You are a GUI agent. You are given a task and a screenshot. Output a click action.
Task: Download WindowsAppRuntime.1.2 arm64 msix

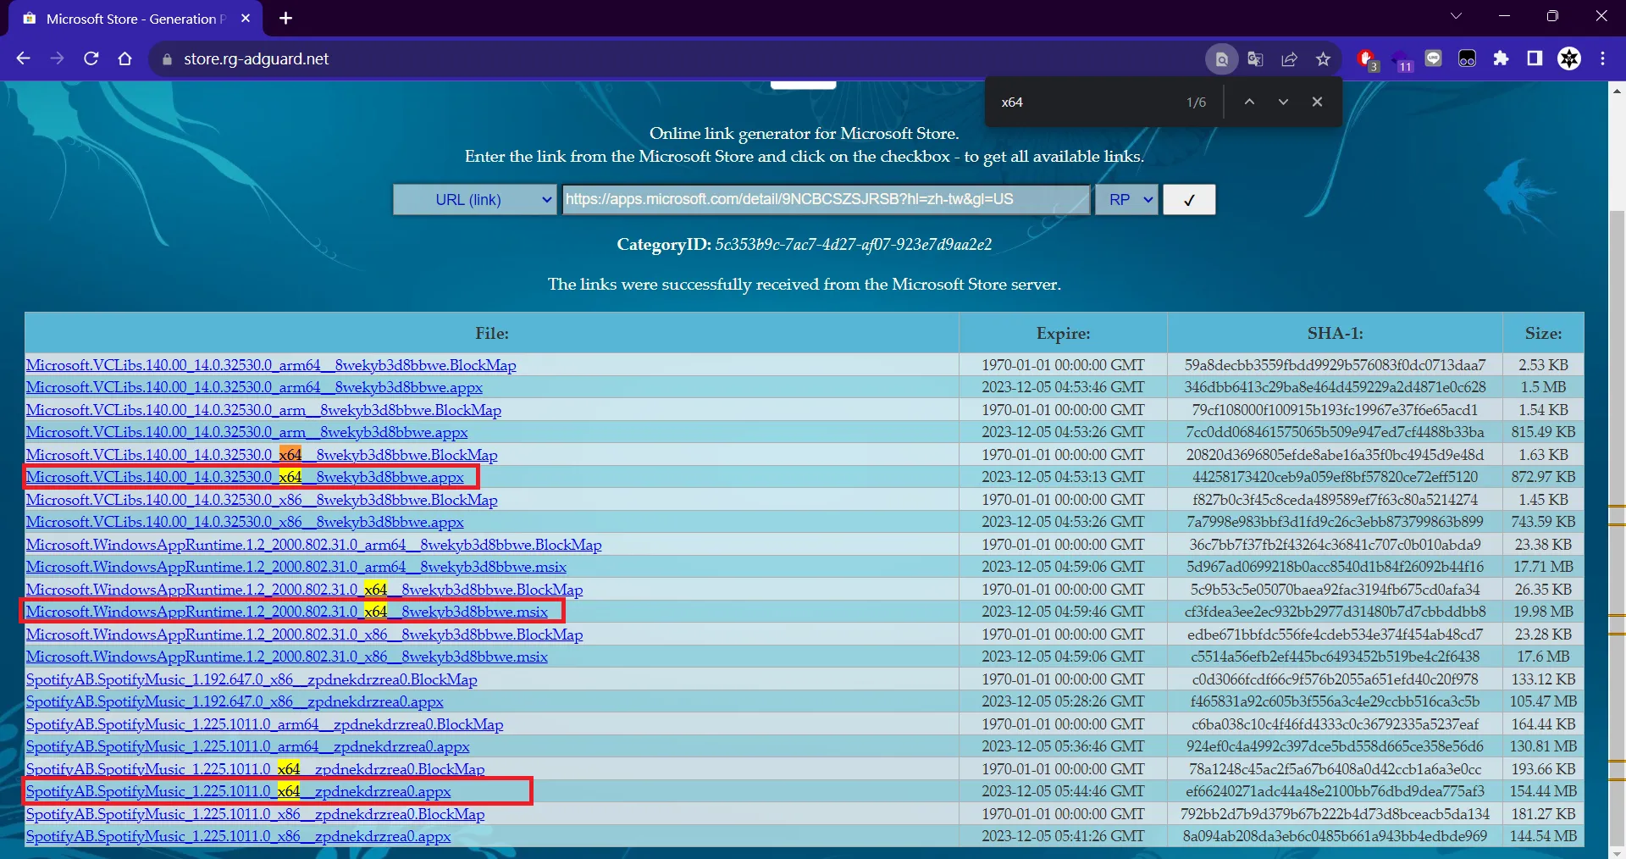(x=296, y=567)
